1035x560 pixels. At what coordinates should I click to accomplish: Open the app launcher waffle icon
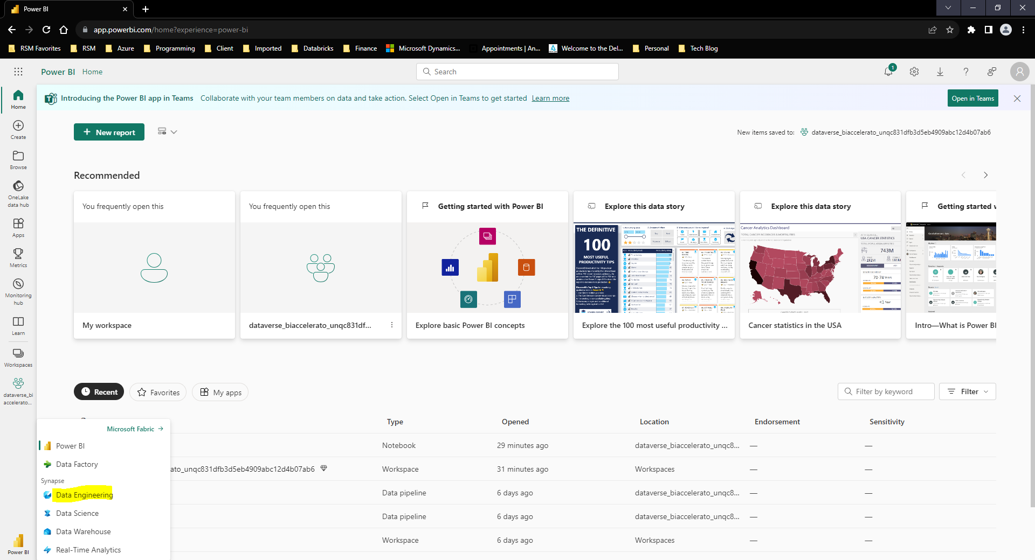click(x=18, y=72)
